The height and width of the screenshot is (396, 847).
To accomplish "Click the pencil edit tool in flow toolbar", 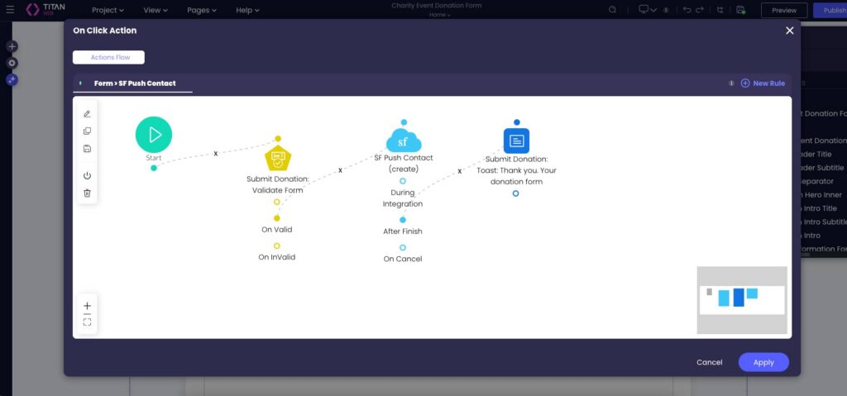I will point(87,114).
